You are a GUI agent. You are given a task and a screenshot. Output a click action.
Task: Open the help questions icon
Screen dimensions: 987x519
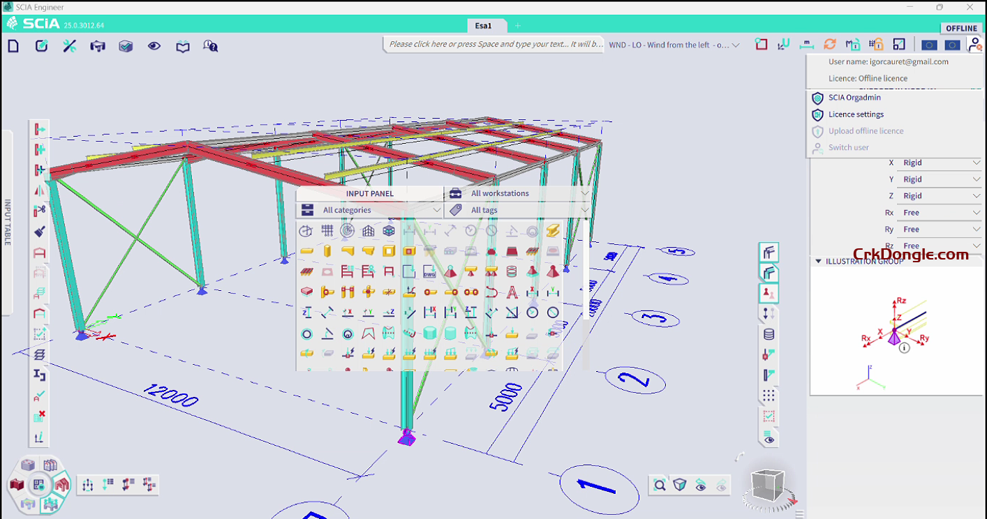click(x=210, y=45)
